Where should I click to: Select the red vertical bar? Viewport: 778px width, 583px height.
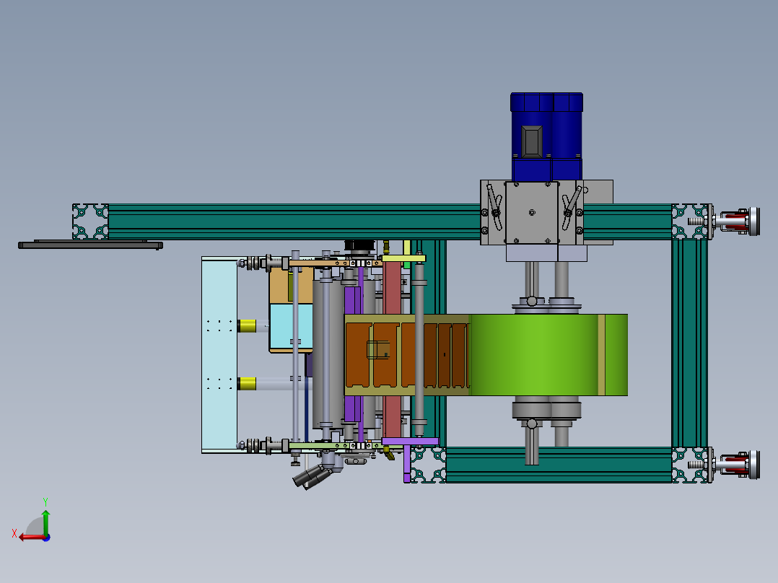392,349
